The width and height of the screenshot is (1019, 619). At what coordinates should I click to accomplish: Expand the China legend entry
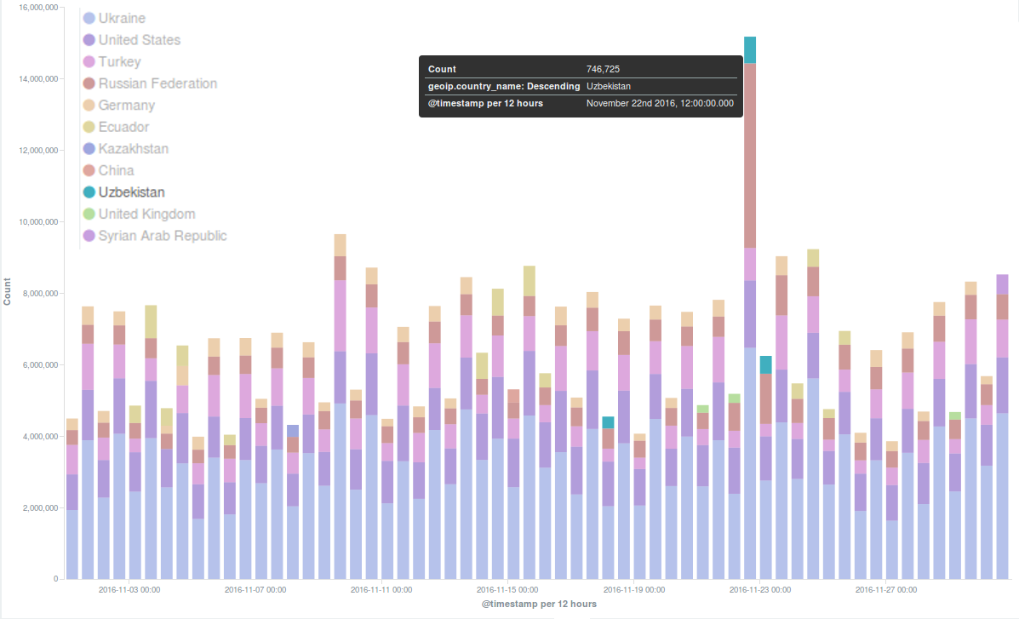pos(116,170)
